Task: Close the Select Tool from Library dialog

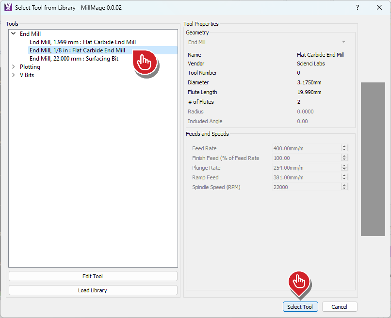Action: (379, 7)
